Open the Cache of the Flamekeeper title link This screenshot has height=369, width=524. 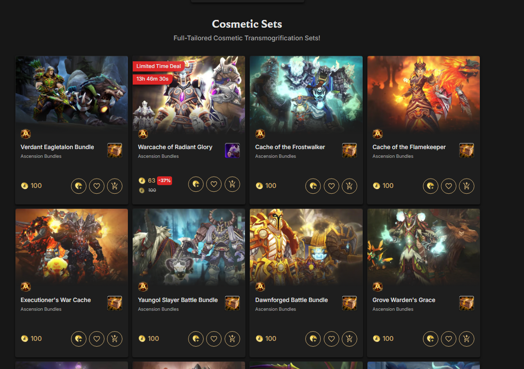409,147
